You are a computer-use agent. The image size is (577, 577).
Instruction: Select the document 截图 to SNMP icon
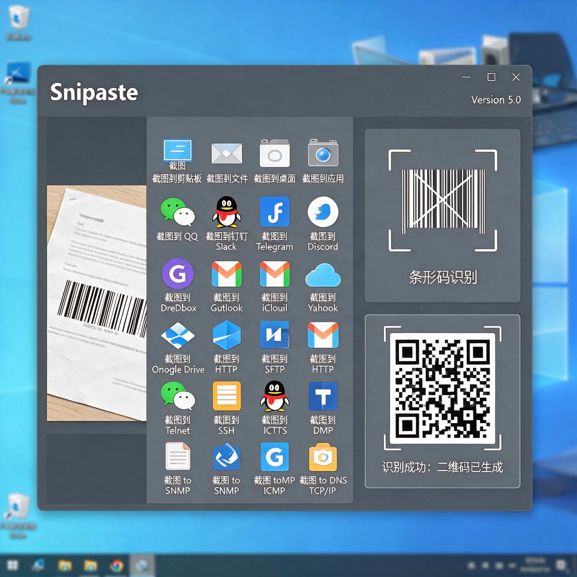[177, 456]
